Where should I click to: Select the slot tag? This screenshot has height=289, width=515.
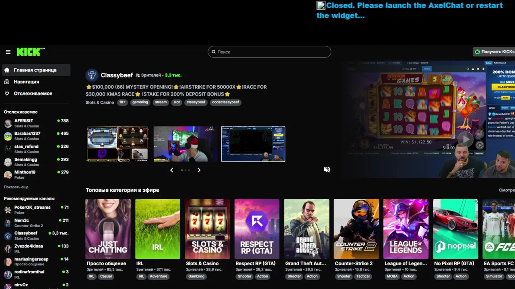[177, 102]
